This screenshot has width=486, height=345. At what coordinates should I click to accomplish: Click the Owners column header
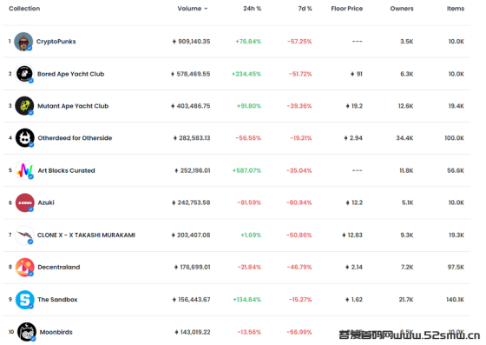coord(402,9)
